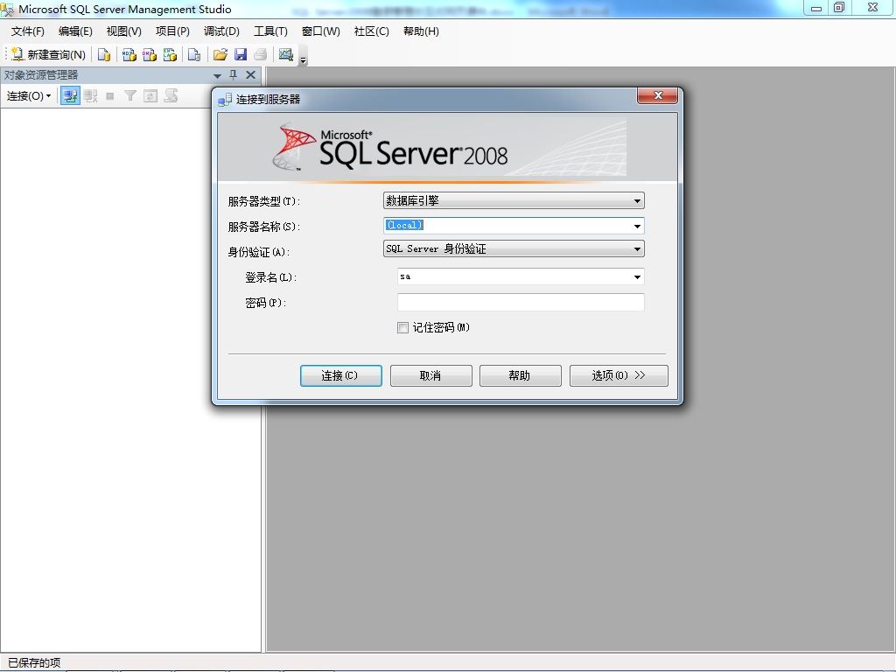The height and width of the screenshot is (672, 896).
Task: Open the 文件(F) menu
Action: (x=27, y=31)
